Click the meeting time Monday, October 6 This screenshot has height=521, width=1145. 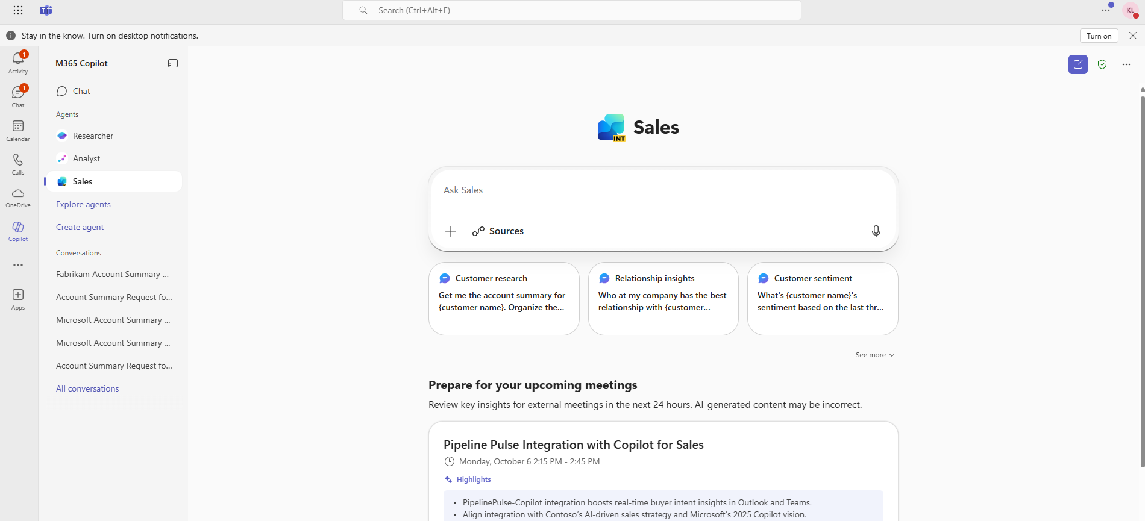529,461
